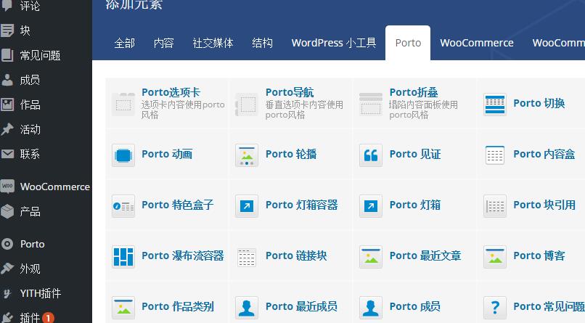585x323 pixels.
Task: Open the 社交媒体 tab
Action: (x=213, y=43)
